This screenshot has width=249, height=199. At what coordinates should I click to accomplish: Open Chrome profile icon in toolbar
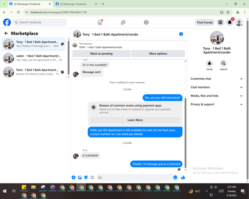(x=238, y=12)
